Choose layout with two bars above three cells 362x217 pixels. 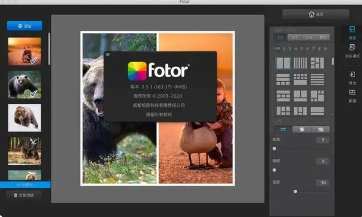(x=283, y=80)
